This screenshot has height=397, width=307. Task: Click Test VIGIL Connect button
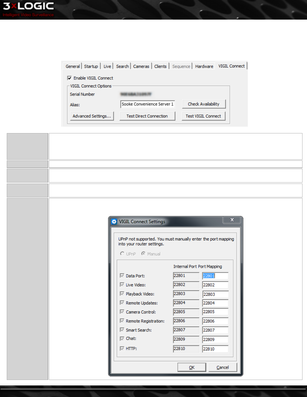click(203, 116)
